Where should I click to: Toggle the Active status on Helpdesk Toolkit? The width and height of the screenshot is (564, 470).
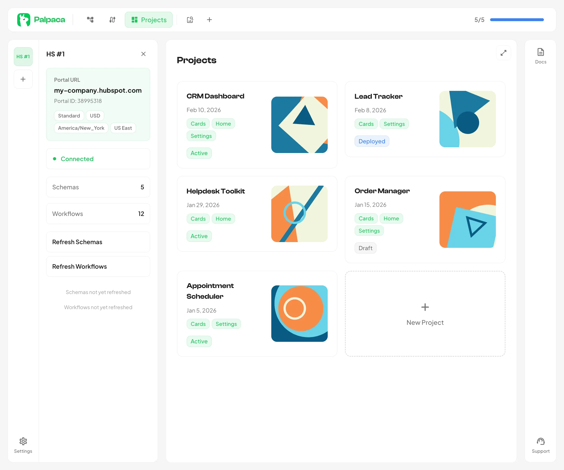(199, 236)
